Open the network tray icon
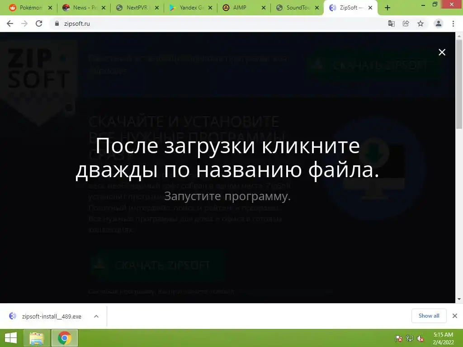This screenshot has width=463, height=347. (409, 338)
